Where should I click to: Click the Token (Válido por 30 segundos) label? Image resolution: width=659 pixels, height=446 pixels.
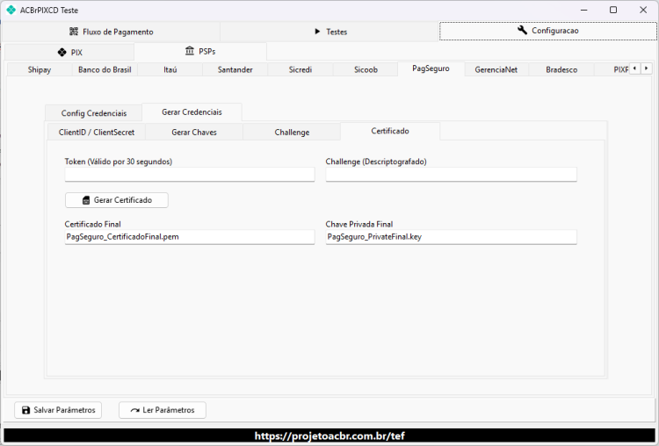tap(119, 162)
